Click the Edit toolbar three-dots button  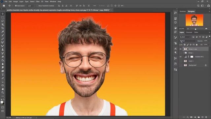(x=3, y=96)
